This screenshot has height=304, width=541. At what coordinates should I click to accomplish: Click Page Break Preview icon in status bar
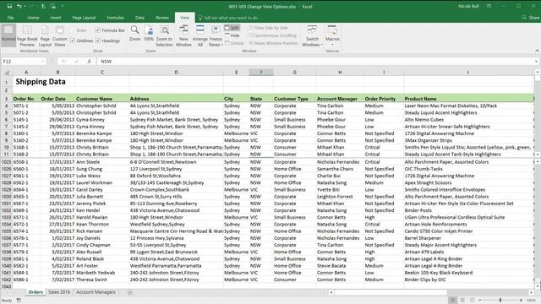click(473, 301)
